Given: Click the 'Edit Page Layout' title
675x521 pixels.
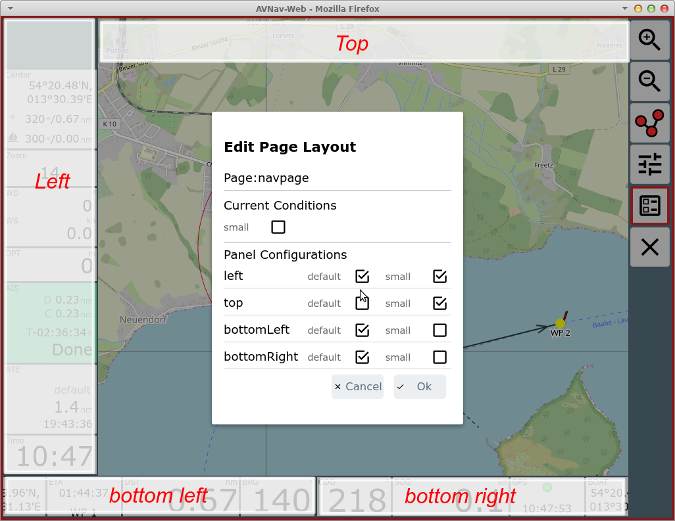Looking at the screenshot, I should click(x=289, y=147).
